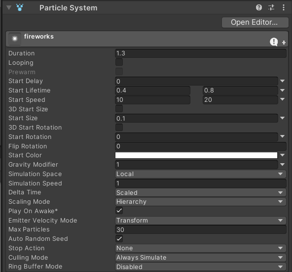
Task: Open Start Lifetime curve mode arrow
Action: (282, 91)
